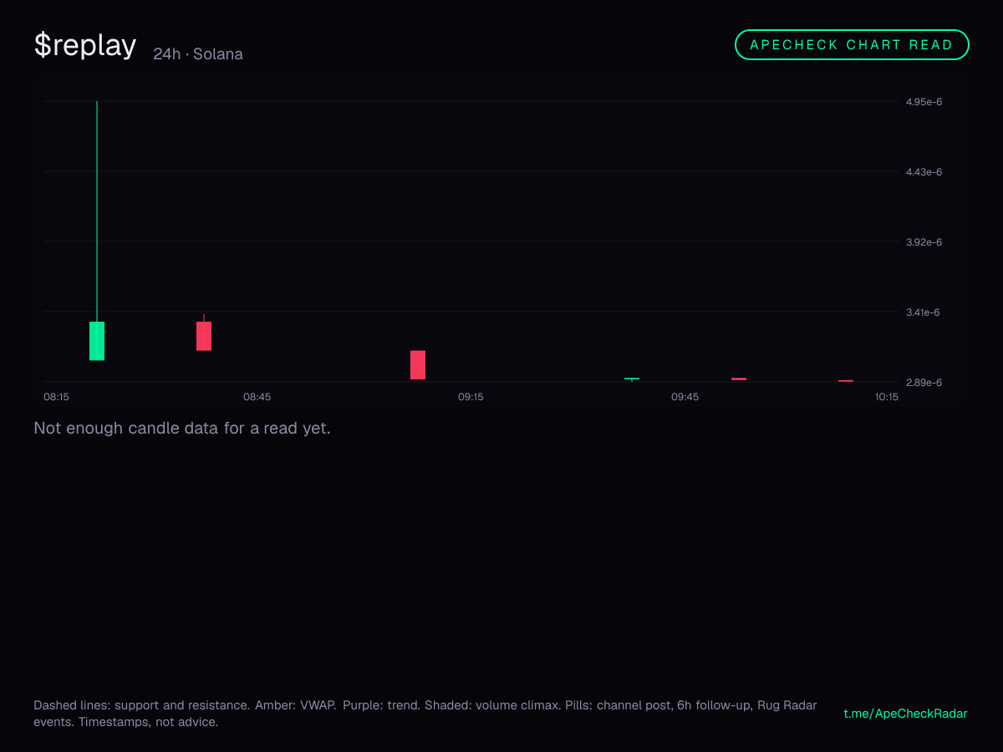The width and height of the screenshot is (1003, 752).
Task: Open the t.me/ApeCheckRadar link
Action: point(905,714)
